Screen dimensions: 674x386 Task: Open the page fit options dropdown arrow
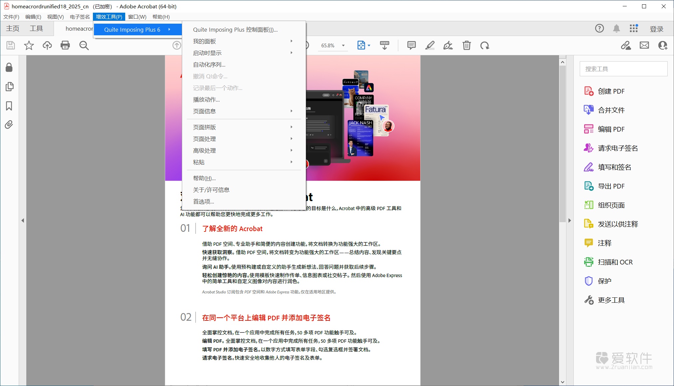pyautogui.click(x=369, y=45)
